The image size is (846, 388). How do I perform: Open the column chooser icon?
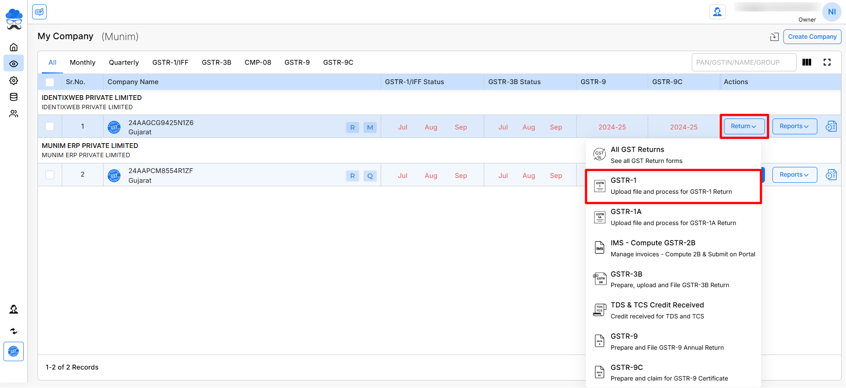coord(807,62)
